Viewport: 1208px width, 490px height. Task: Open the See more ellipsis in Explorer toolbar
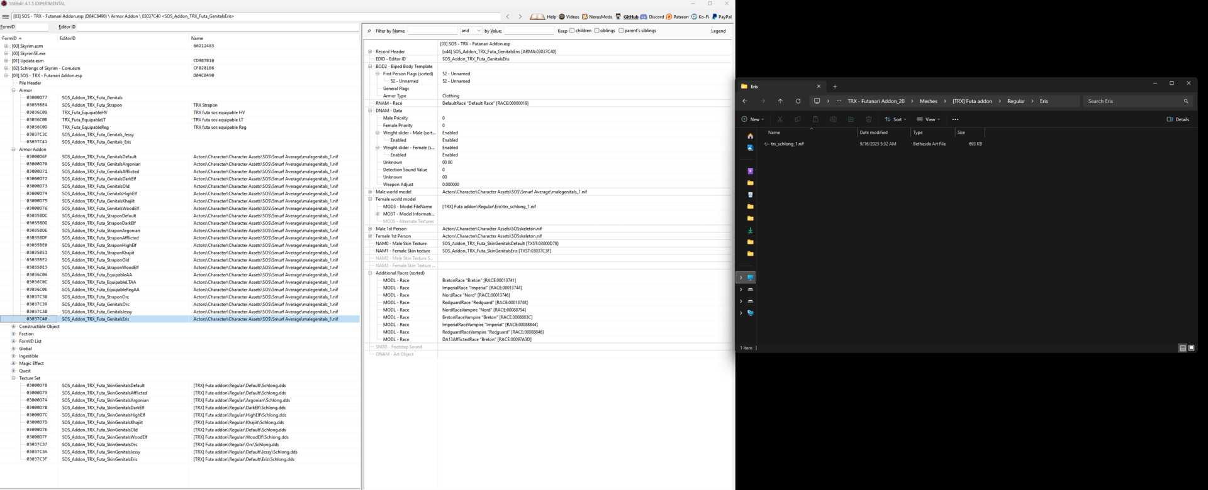pos(955,119)
